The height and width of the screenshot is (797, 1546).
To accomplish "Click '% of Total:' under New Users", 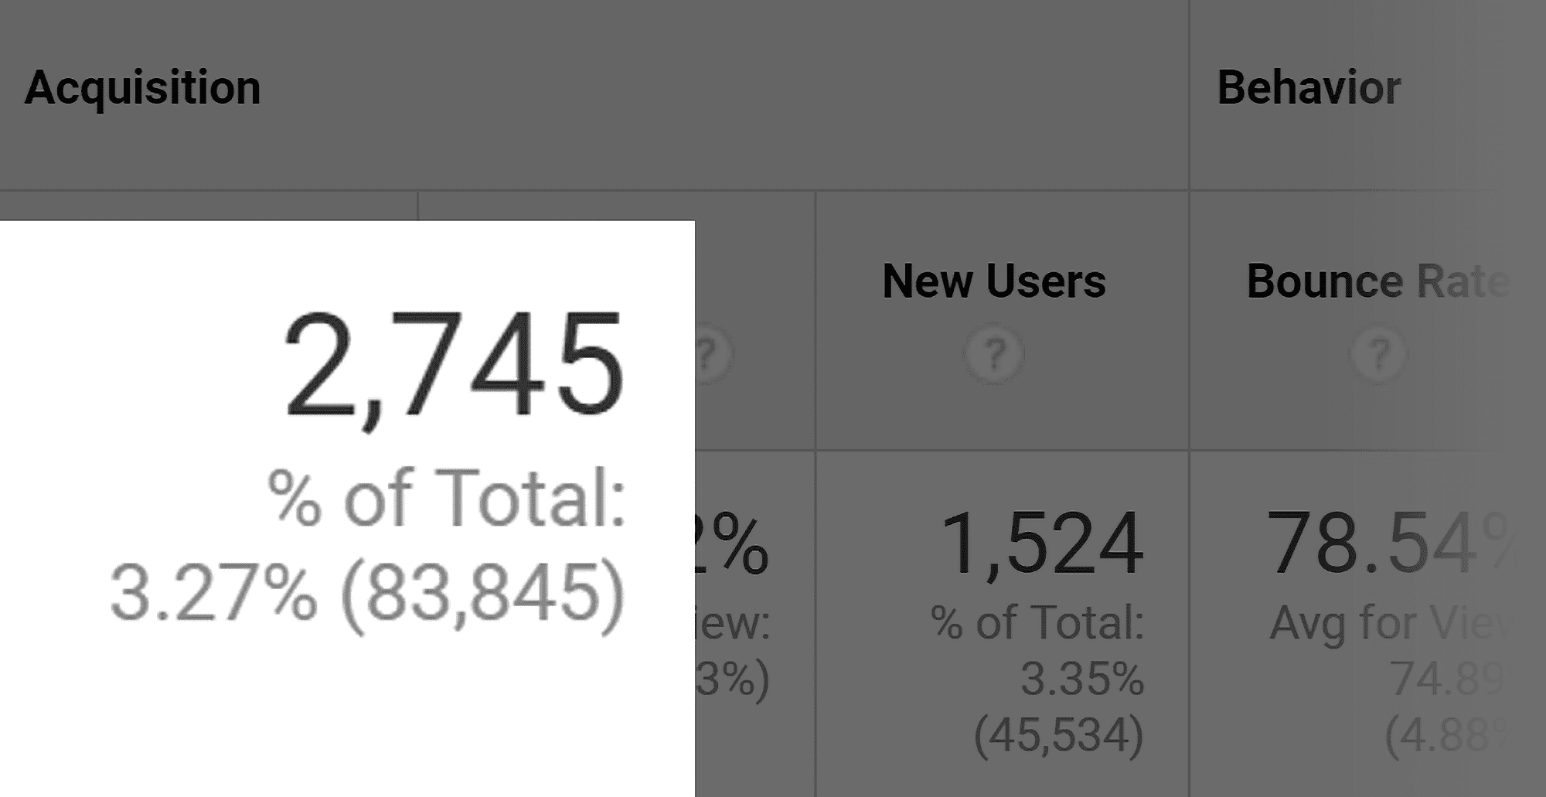I will [1037, 622].
